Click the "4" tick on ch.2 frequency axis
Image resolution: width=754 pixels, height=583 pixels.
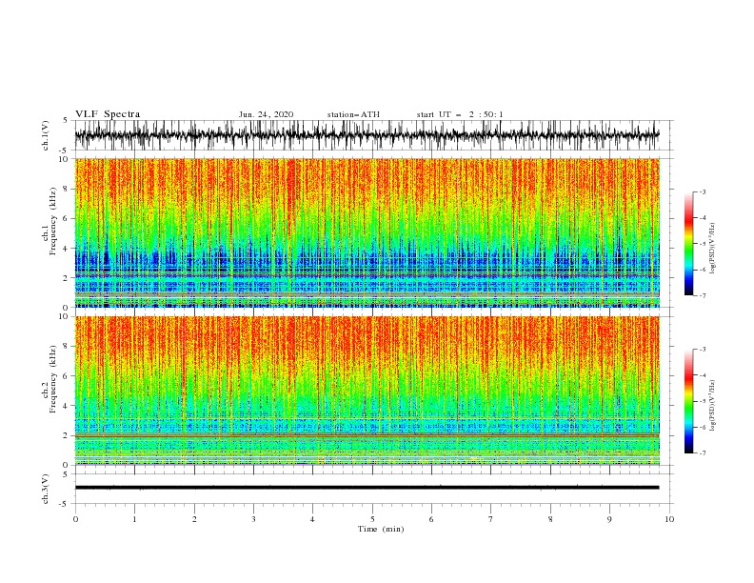tap(67, 406)
